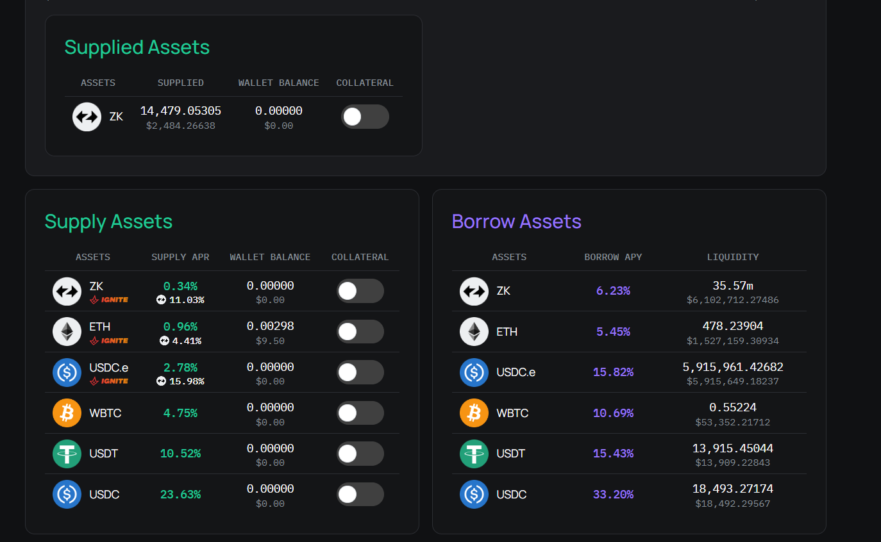This screenshot has width=881, height=542.
Task: Click USDC borrow APY 33.20%
Action: [x=613, y=495]
